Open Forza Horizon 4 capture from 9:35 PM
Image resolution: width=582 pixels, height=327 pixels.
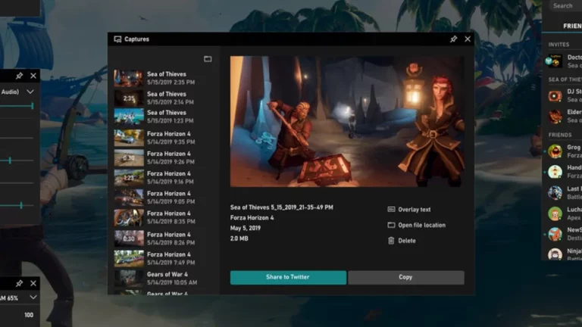[163, 138]
